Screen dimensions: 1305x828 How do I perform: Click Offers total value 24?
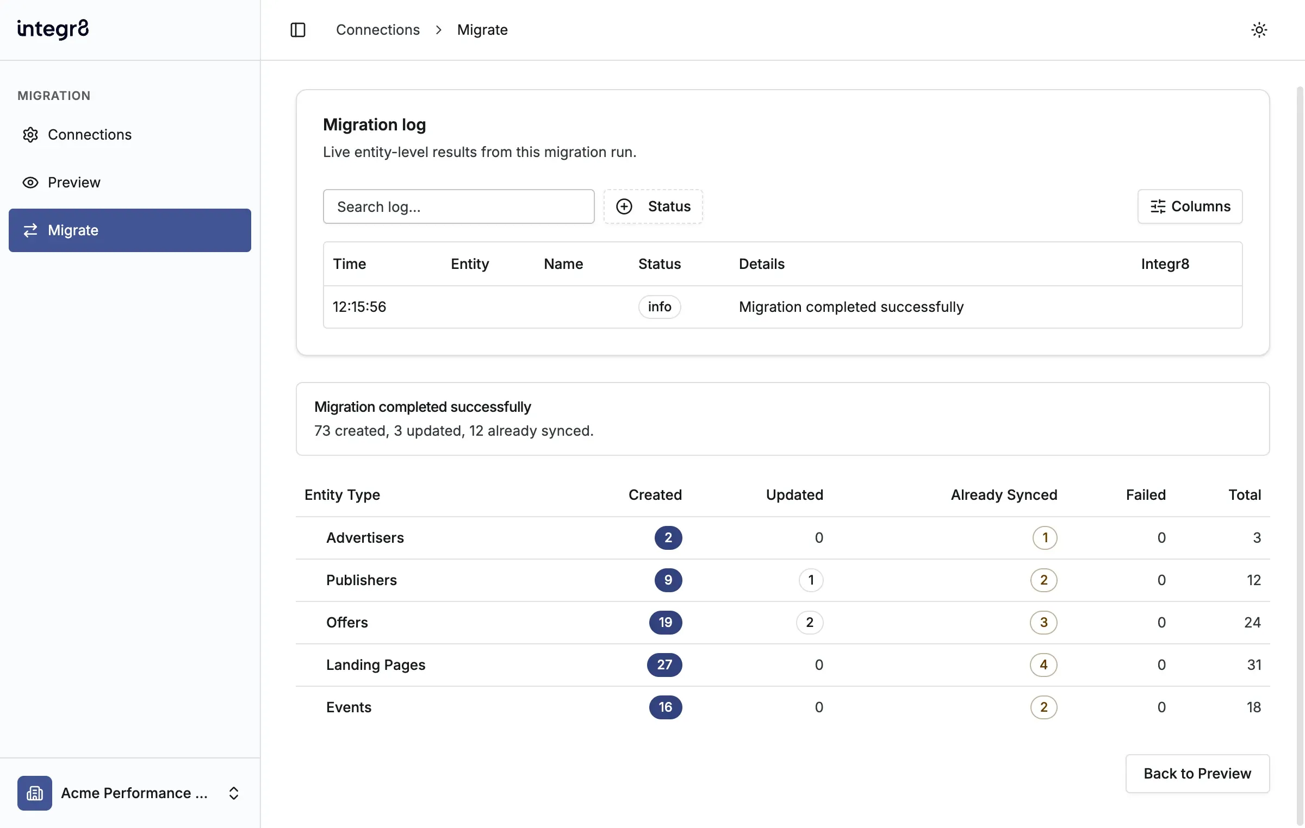pyautogui.click(x=1252, y=623)
